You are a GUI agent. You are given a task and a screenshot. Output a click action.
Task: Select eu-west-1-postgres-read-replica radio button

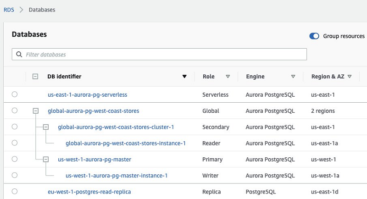(x=15, y=191)
